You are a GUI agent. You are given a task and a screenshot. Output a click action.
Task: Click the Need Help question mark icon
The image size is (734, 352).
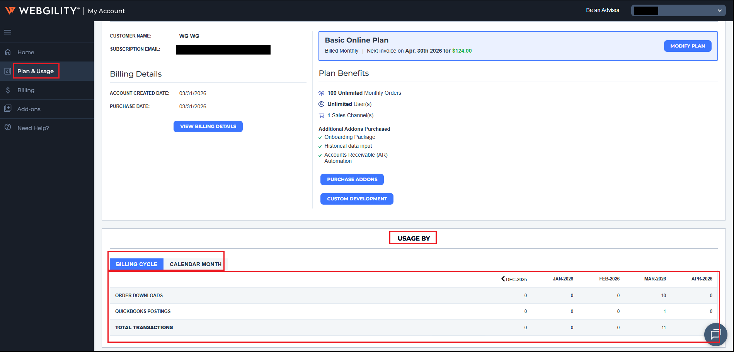click(8, 127)
